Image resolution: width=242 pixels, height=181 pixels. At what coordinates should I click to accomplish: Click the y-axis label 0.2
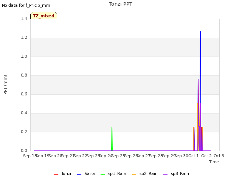pyautogui.click(x=24, y=132)
